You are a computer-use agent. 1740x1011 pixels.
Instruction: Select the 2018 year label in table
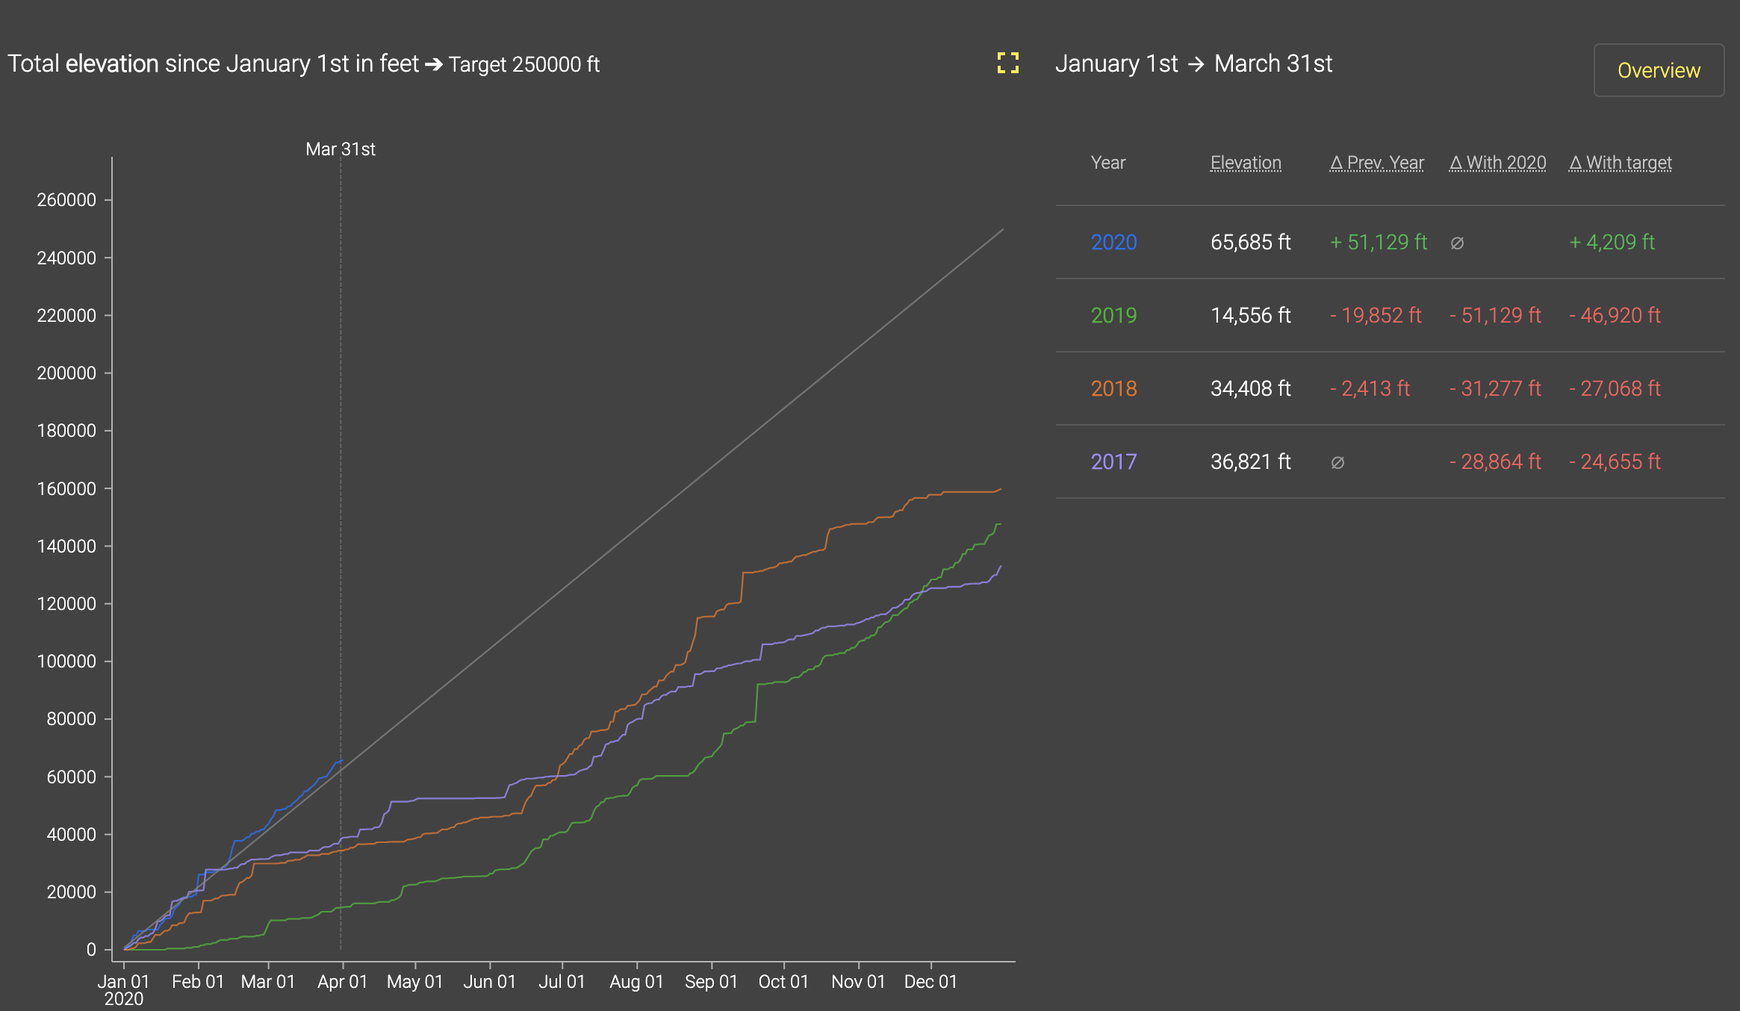coord(1113,388)
